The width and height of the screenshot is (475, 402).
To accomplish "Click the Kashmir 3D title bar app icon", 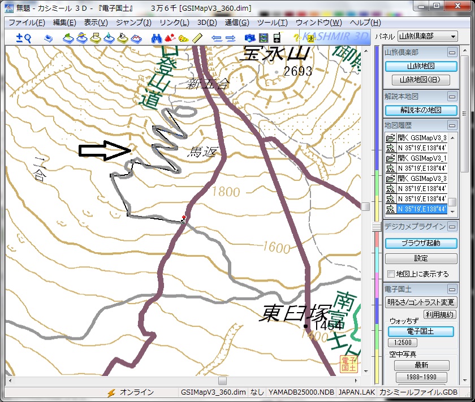I will pyautogui.click(x=9, y=7).
